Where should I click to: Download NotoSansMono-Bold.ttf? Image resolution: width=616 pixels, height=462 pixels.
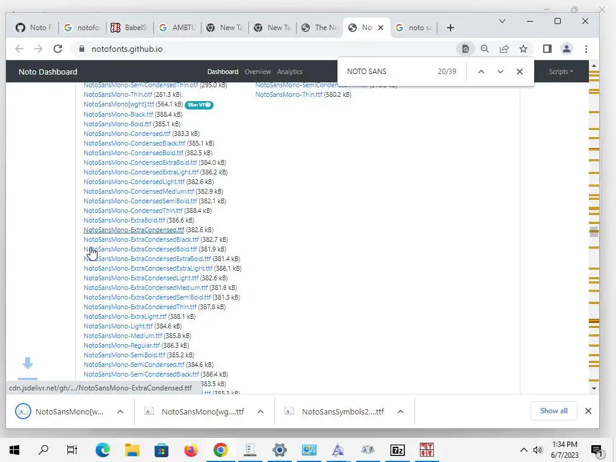119,124
